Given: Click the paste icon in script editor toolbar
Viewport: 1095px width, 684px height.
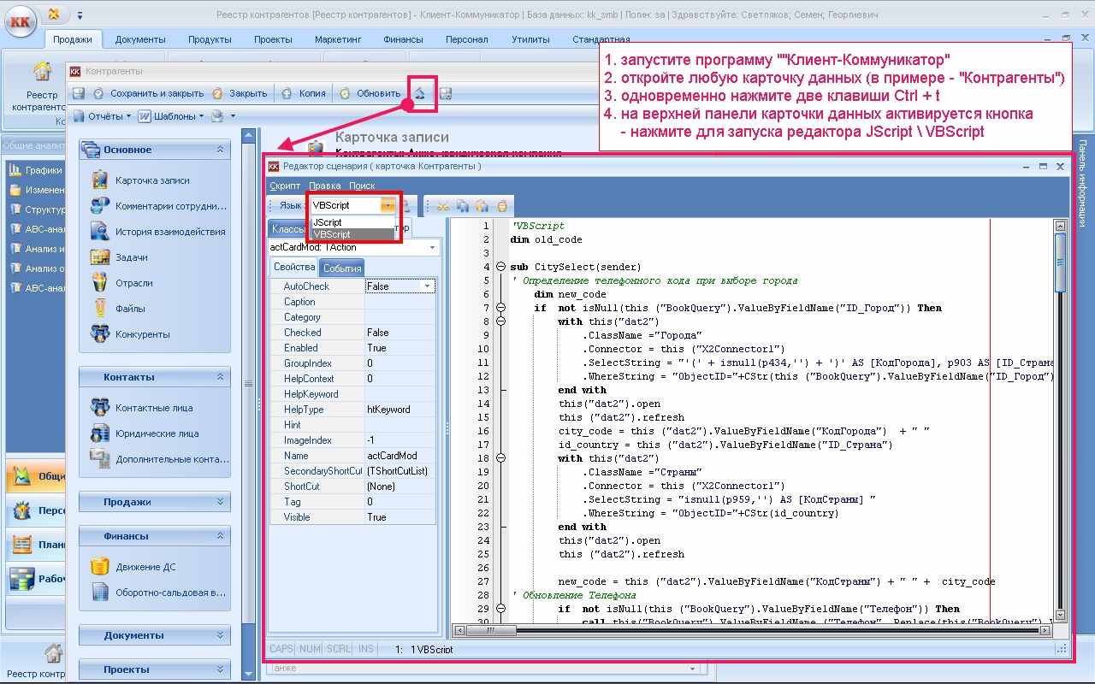Looking at the screenshot, I should point(482,206).
